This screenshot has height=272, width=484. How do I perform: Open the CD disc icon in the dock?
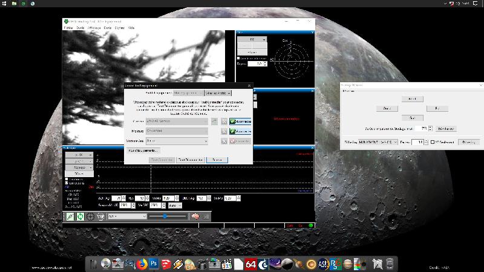105,264
